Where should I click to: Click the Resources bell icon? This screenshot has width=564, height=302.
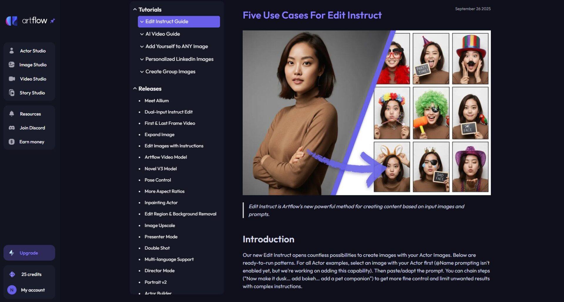(11, 114)
